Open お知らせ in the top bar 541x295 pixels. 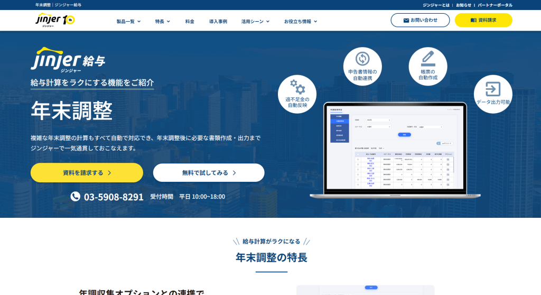(463, 5)
